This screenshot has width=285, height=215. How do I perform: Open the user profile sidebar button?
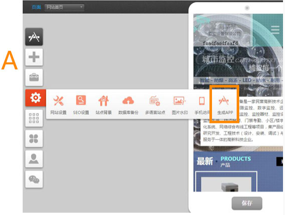pos(34,159)
